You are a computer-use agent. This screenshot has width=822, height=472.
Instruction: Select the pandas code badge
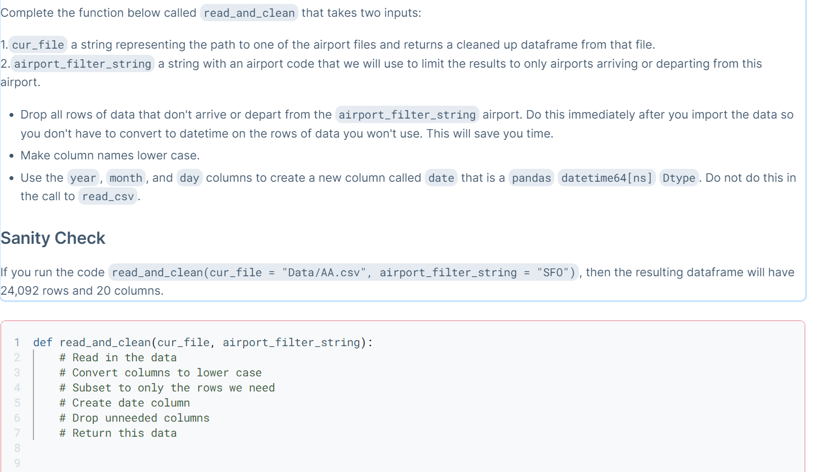[x=530, y=178]
